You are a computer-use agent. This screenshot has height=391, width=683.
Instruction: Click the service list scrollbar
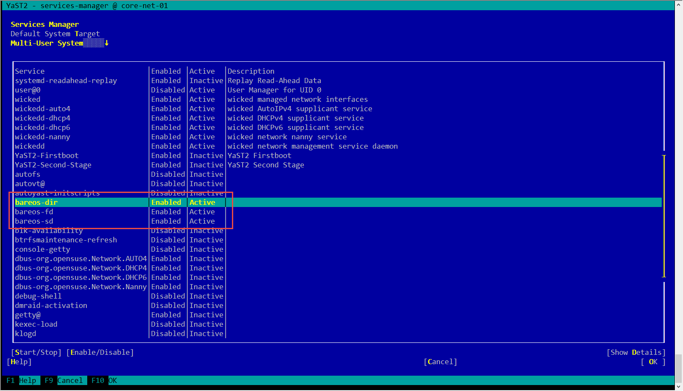[x=664, y=216]
